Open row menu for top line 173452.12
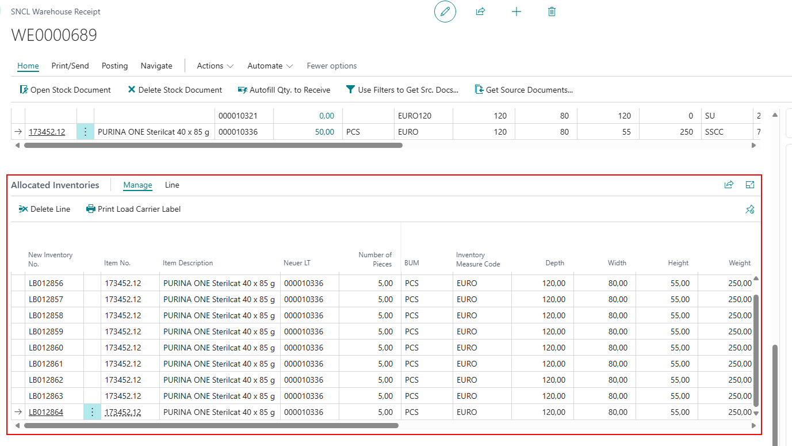The height and width of the screenshot is (446, 792). tap(85, 132)
